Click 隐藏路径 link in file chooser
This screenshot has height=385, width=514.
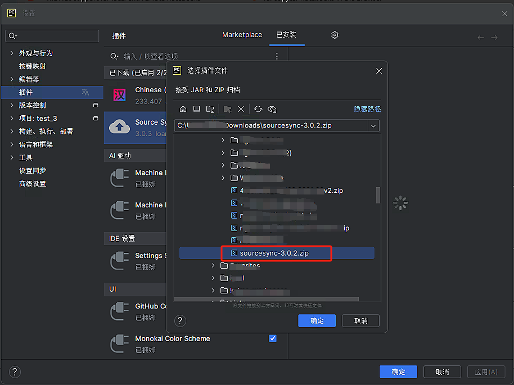click(x=367, y=109)
